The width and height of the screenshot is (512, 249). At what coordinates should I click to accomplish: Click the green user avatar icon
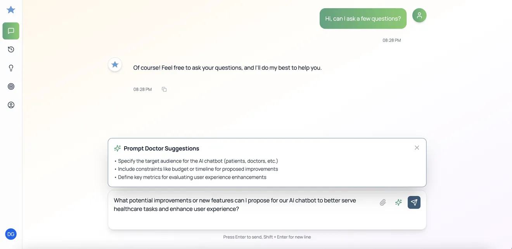click(x=419, y=16)
